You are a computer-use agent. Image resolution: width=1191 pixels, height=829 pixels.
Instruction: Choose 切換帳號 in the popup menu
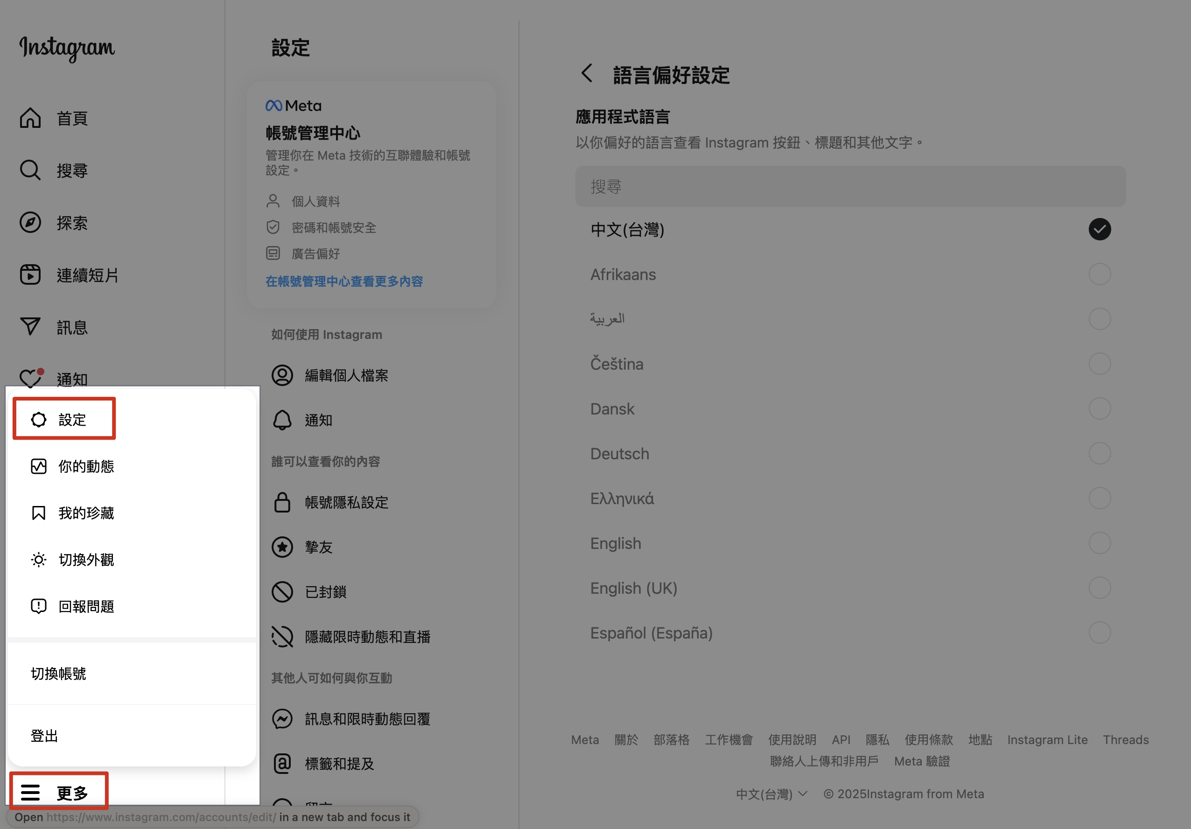tap(132, 674)
